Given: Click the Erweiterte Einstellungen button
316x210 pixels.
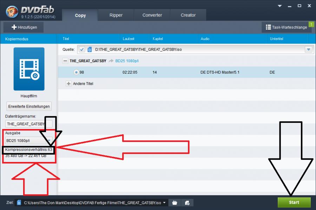Looking at the screenshot, I should [x=29, y=106].
